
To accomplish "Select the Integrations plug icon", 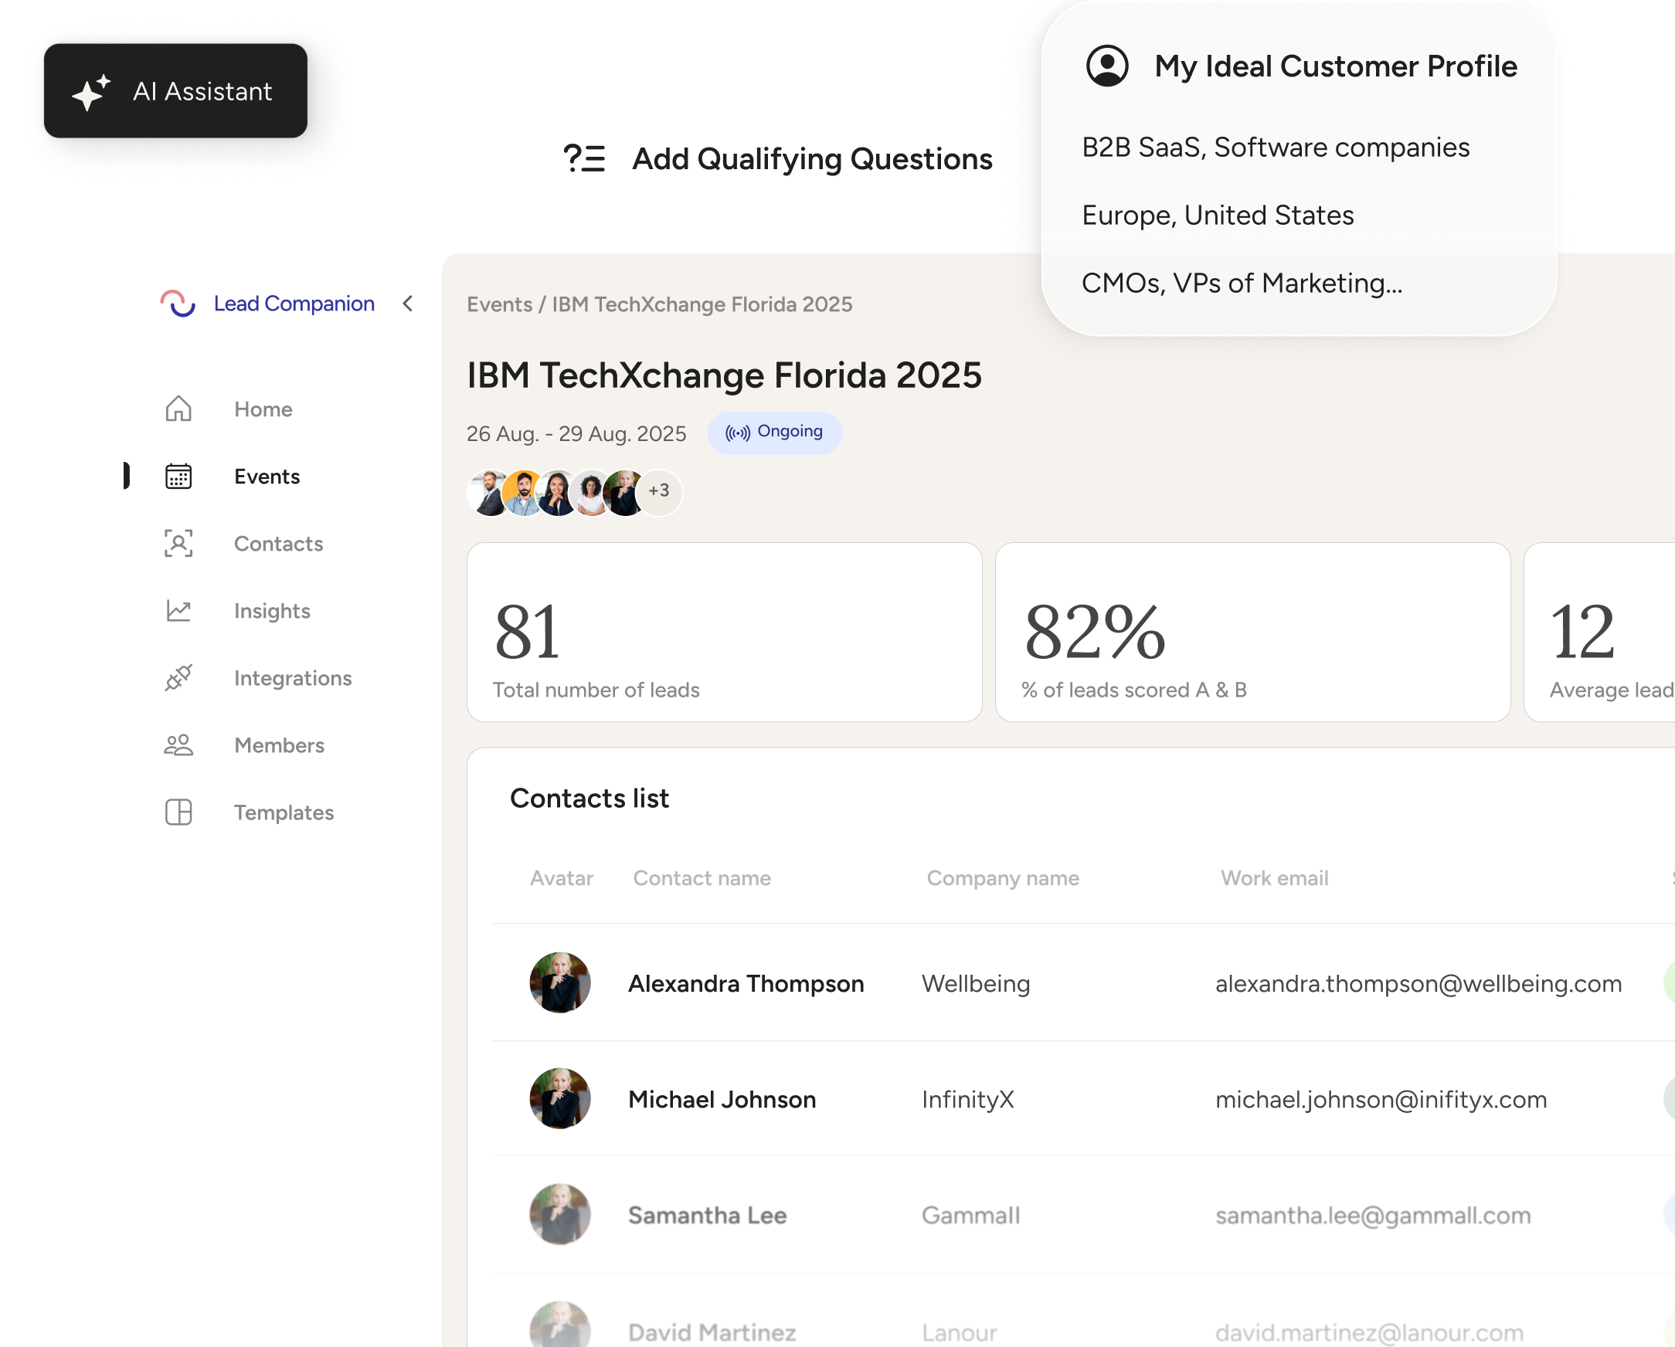I will (178, 678).
